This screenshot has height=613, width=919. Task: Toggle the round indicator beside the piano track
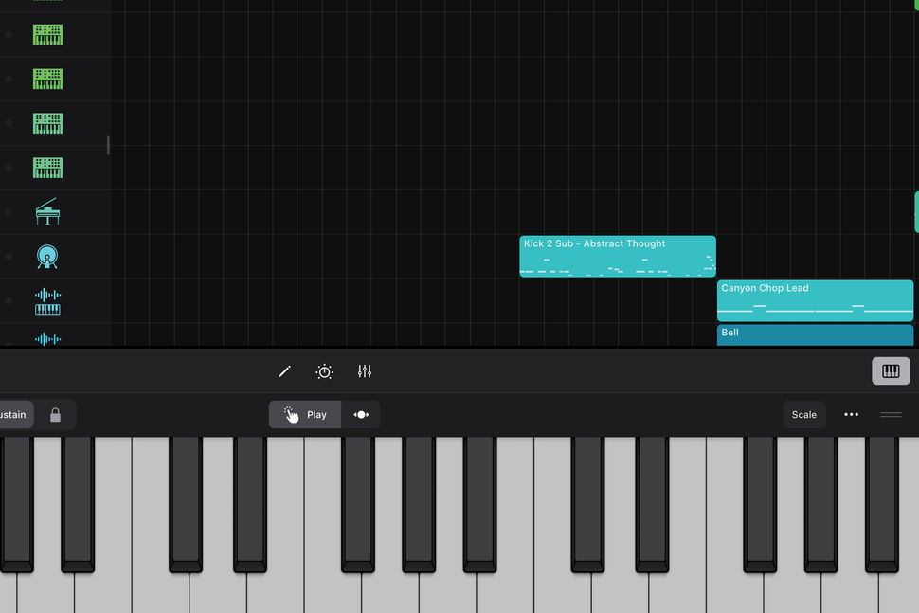point(9,212)
